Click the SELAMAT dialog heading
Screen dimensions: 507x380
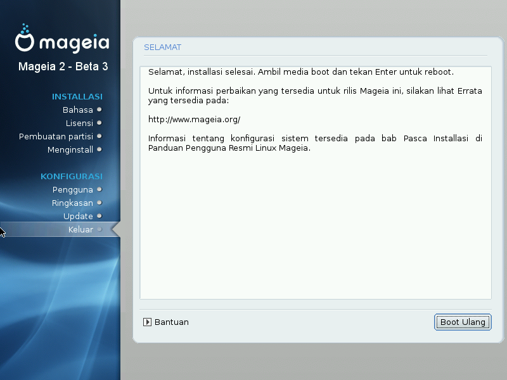pos(163,47)
